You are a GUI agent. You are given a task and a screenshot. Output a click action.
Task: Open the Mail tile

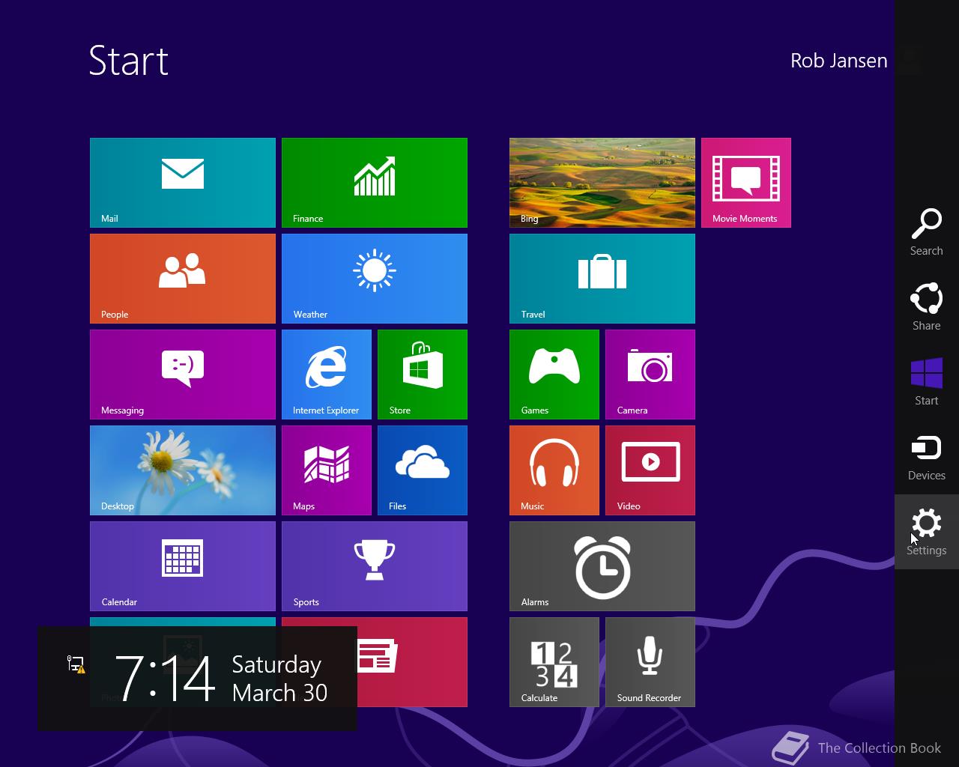coord(183,183)
